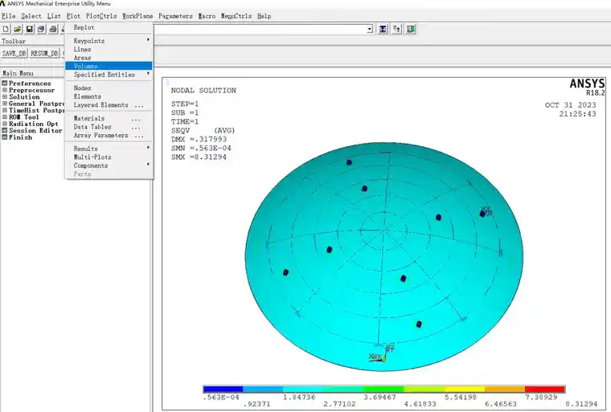Click the 4.61833 legend value

pyautogui.click(x=420, y=404)
